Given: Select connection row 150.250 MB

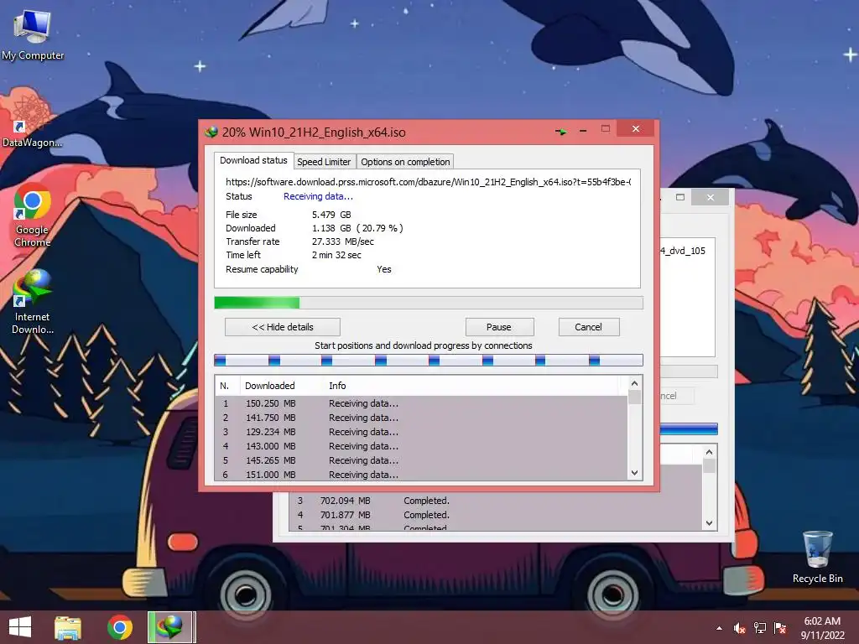Looking at the screenshot, I should pos(421,403).
